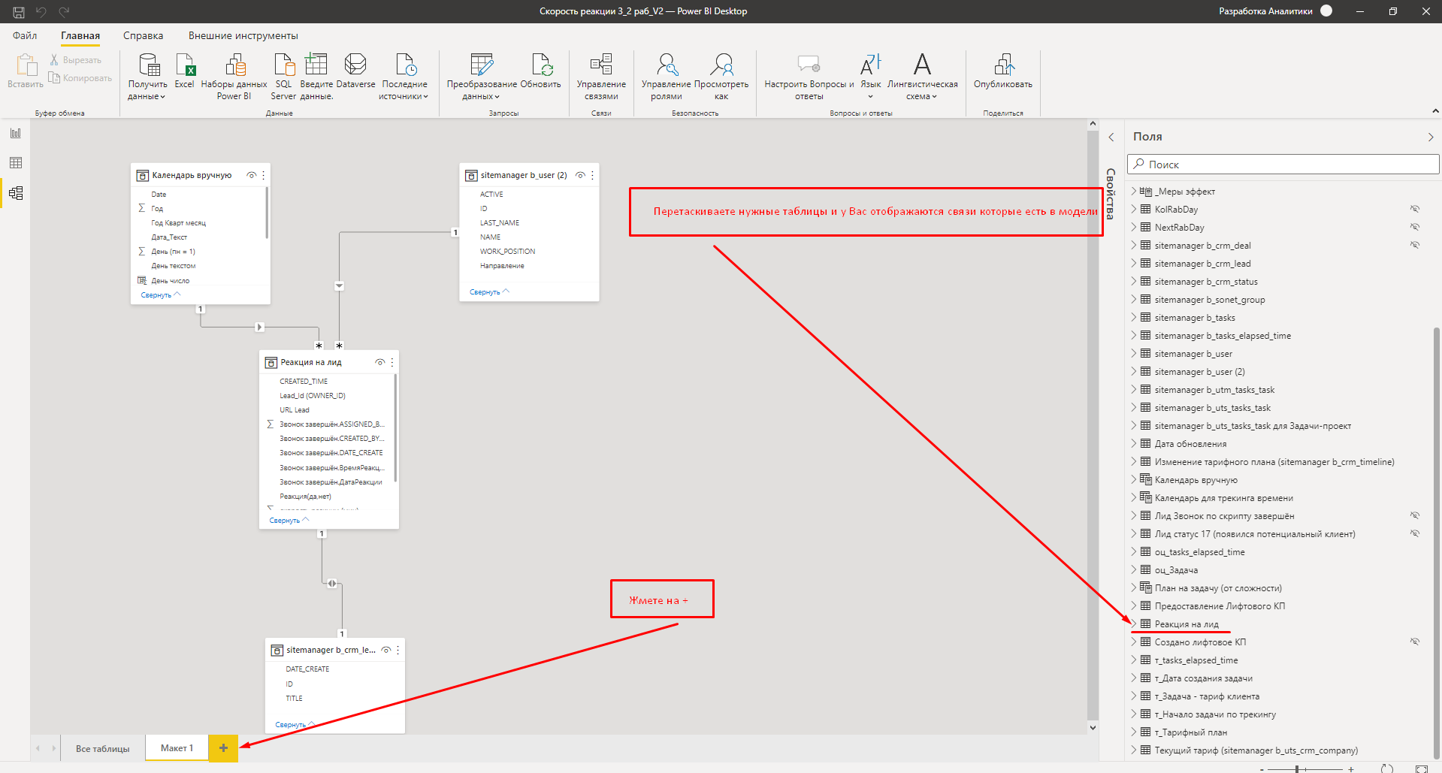
Task: Click the zoom in plus button
Action: coord(1351,769)
